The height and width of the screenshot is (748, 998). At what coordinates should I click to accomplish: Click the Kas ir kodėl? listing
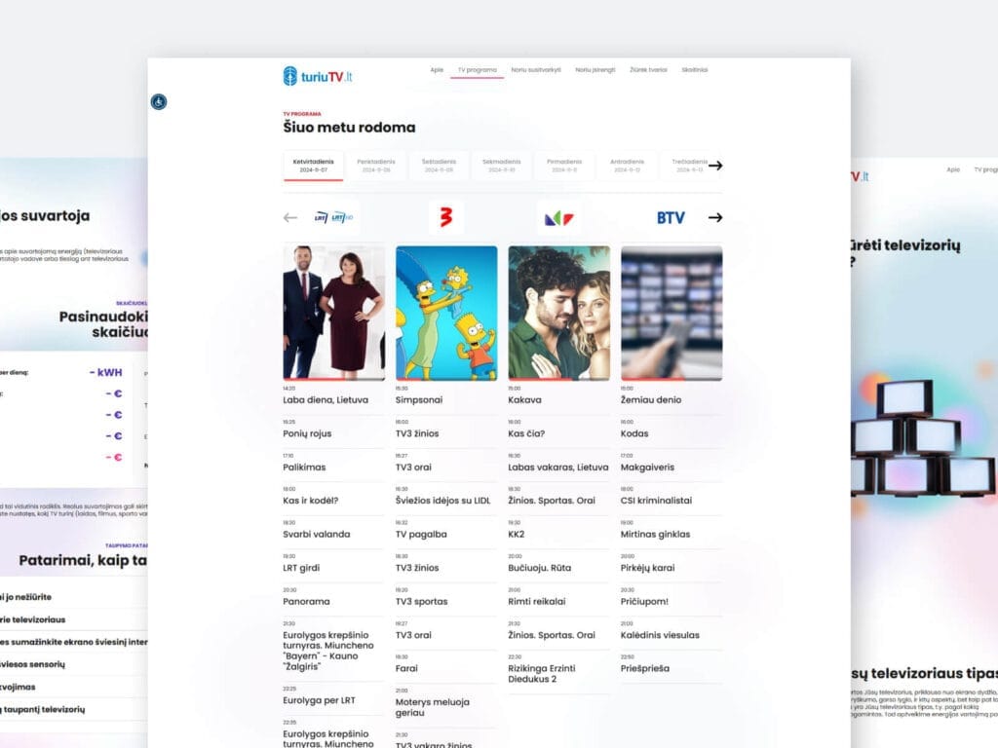pos(311,501)
